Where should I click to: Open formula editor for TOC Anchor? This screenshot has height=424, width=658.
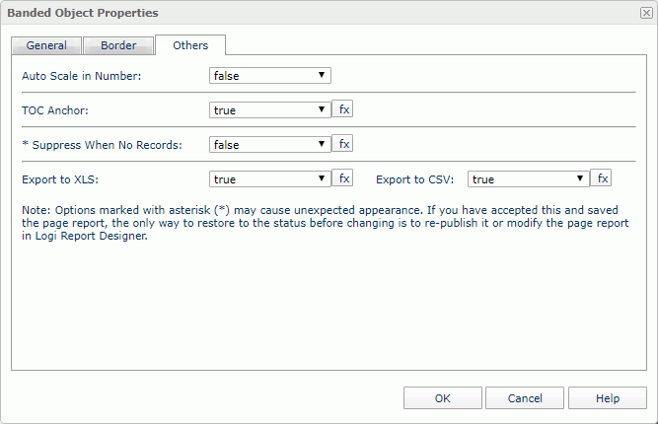coord(343,109)
